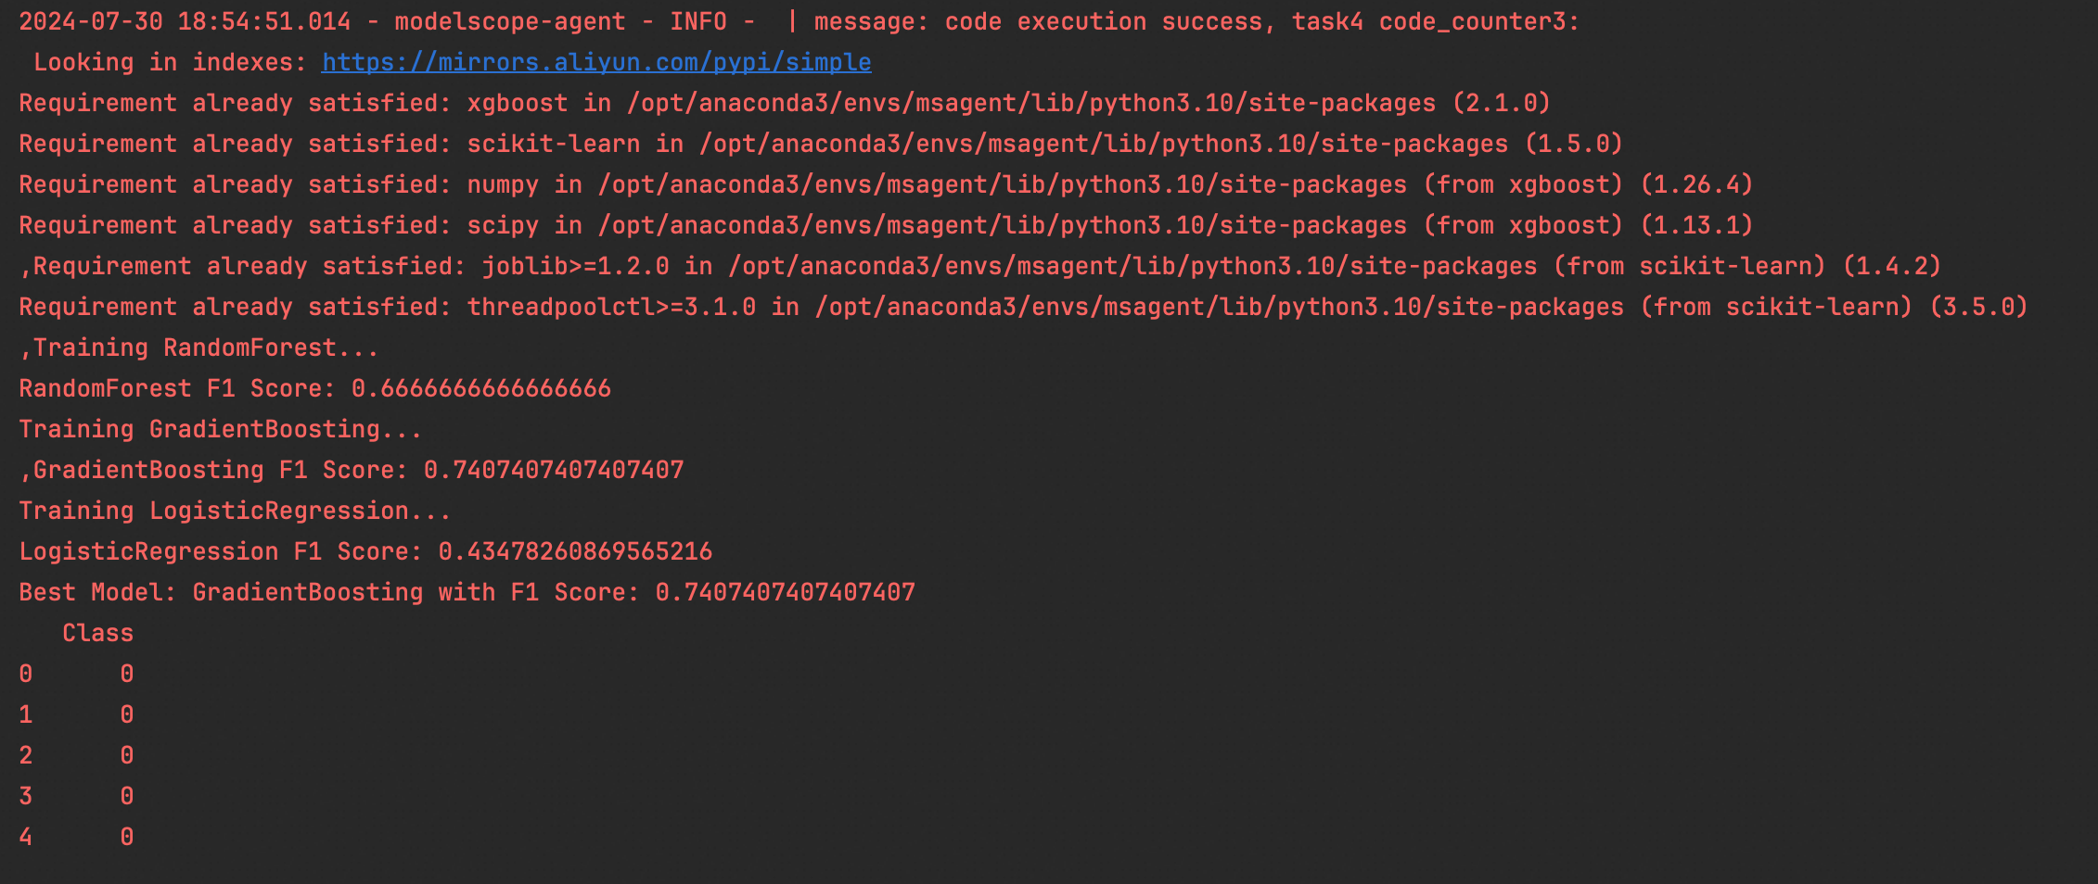Click the LogisticRegression F1 Score value

pyautogui.click(x=575, y=551)
